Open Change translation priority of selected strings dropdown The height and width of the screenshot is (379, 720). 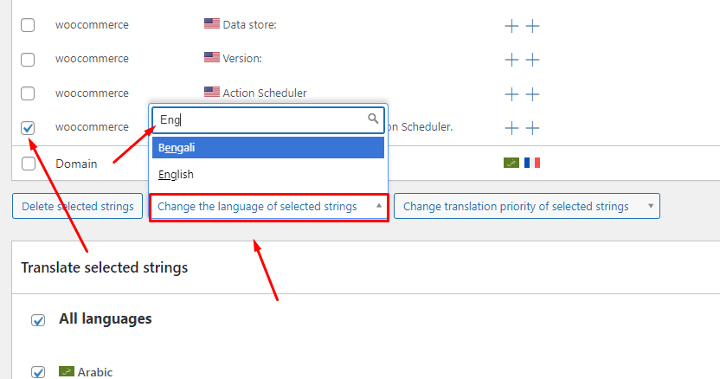click(527, 206)
